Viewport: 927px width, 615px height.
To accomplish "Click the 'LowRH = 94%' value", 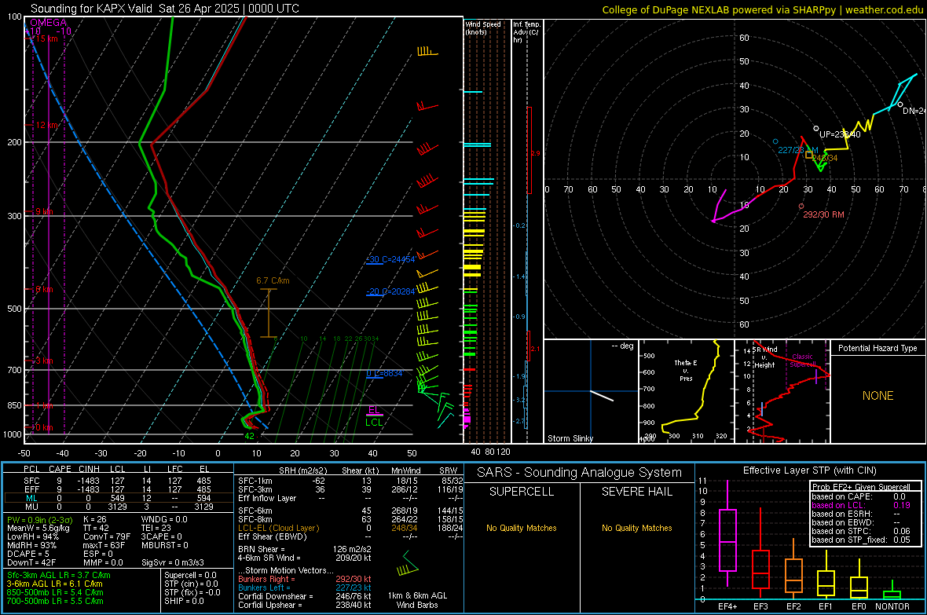I will coord(32,537).
